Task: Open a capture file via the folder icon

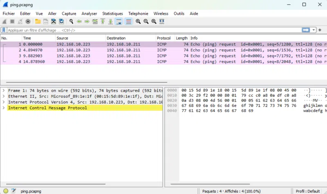Action: tap(38, 22)
